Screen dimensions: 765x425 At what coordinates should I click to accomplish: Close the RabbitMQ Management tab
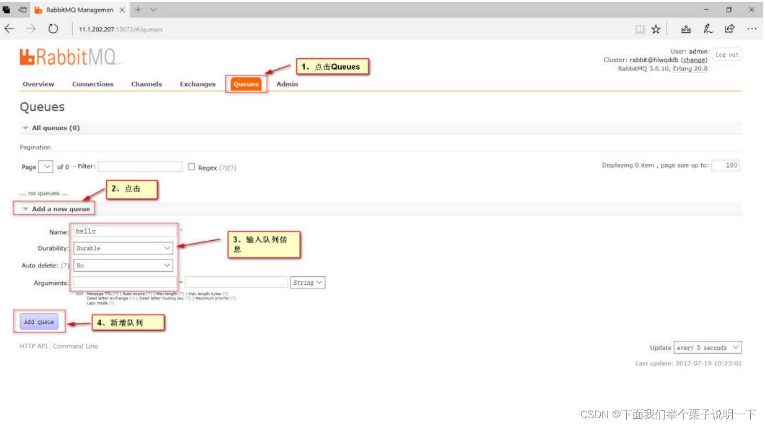(x=122, y=10)
